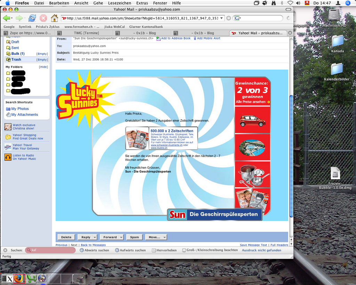Open the URL history dropdown arrow
The width and height of the screenshot is (356, 285).
click(221, 18)
